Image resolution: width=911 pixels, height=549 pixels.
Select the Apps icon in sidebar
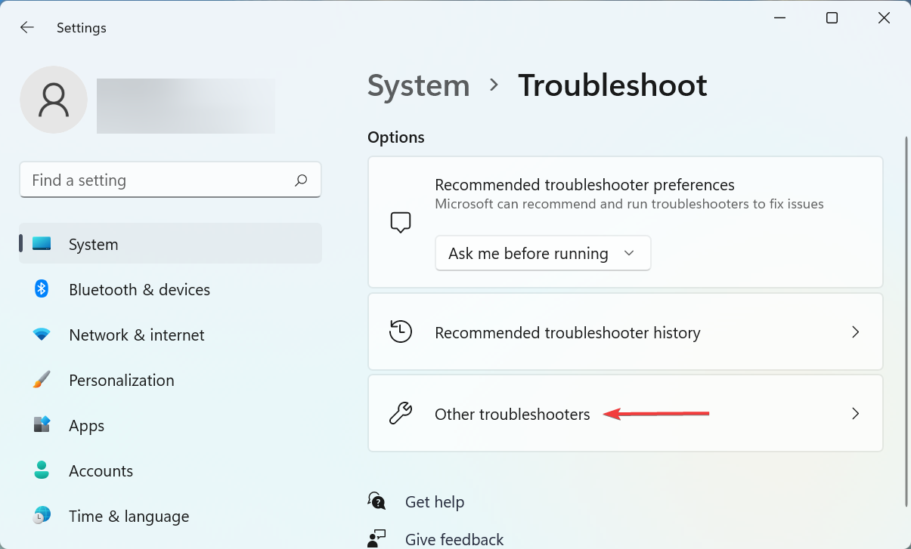(x=41, y=425)
